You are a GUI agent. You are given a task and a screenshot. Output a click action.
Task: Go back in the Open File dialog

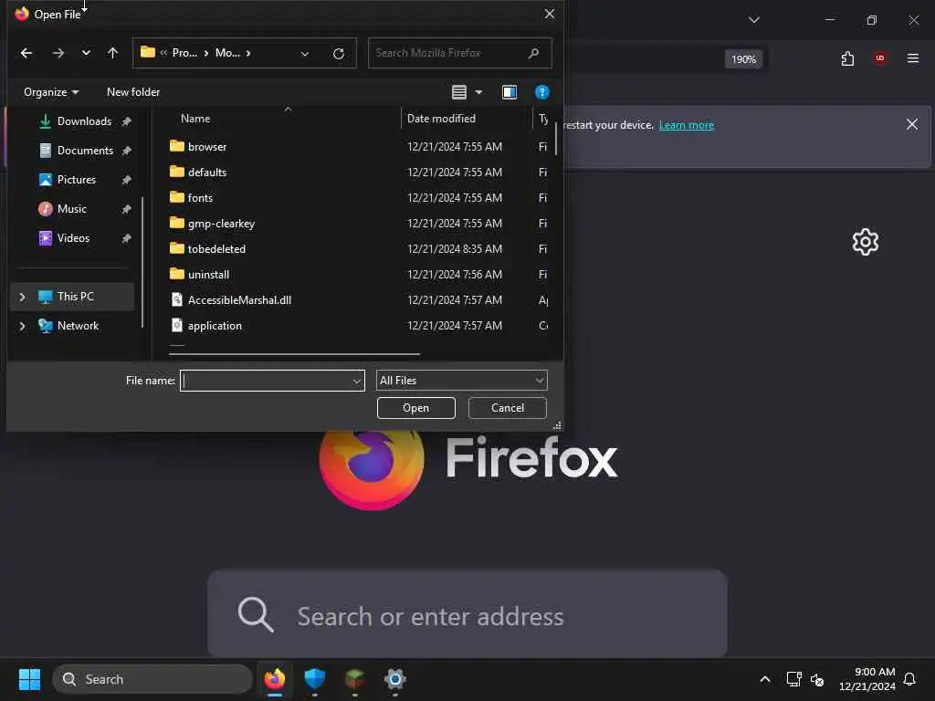pos(26,53)
